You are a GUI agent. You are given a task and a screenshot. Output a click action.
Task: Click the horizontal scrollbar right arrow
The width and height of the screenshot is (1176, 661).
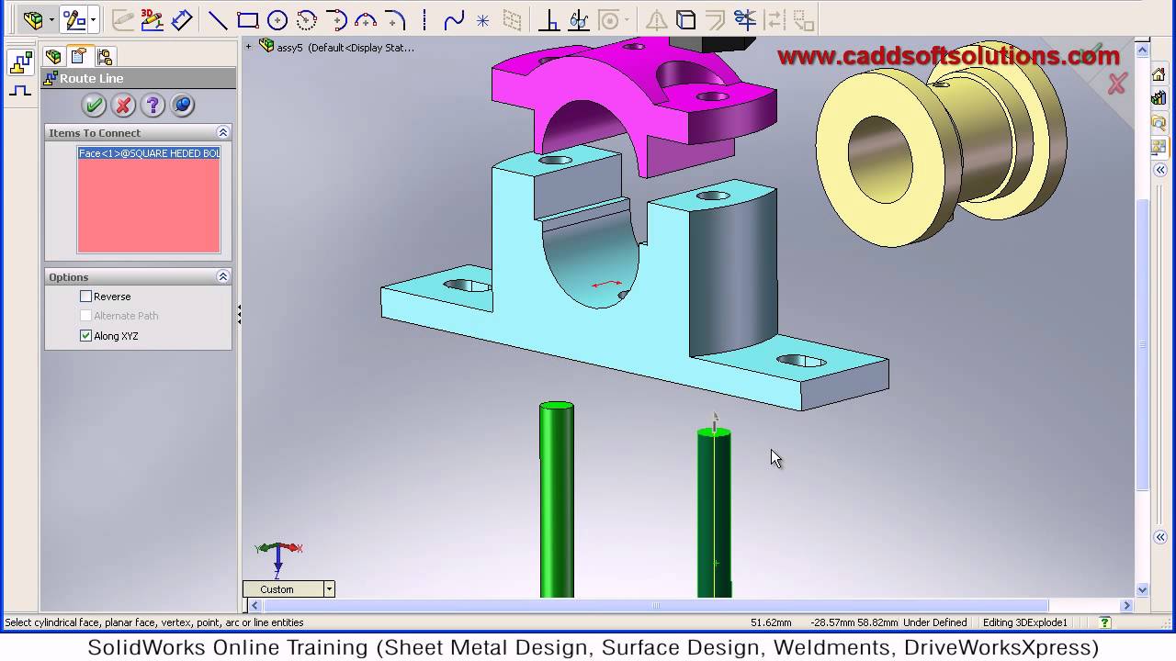click(1126, 606)
